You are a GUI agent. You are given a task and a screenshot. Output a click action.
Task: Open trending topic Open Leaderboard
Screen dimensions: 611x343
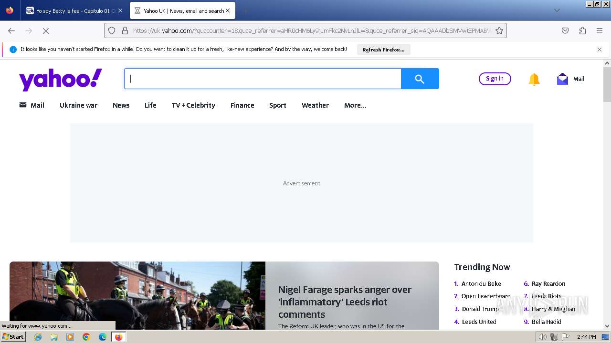click(x=486, y=296)
